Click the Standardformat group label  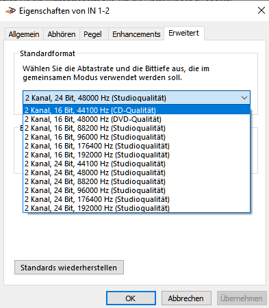coord(47,53)
